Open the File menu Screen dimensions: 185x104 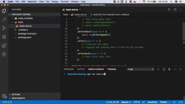tap(17, 2)
